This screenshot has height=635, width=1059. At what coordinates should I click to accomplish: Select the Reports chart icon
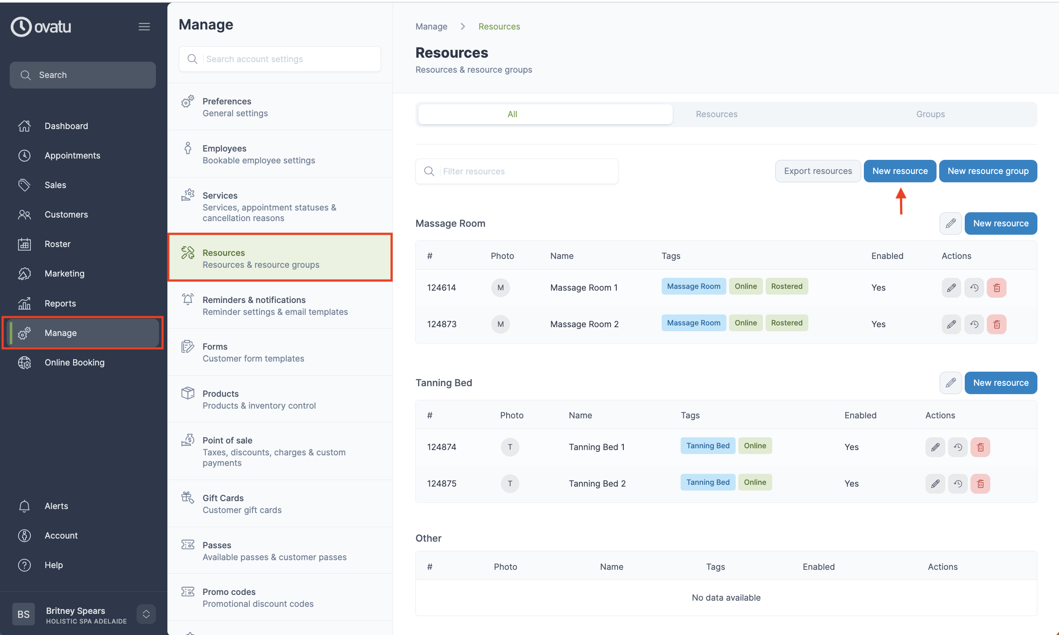(25, 303)
